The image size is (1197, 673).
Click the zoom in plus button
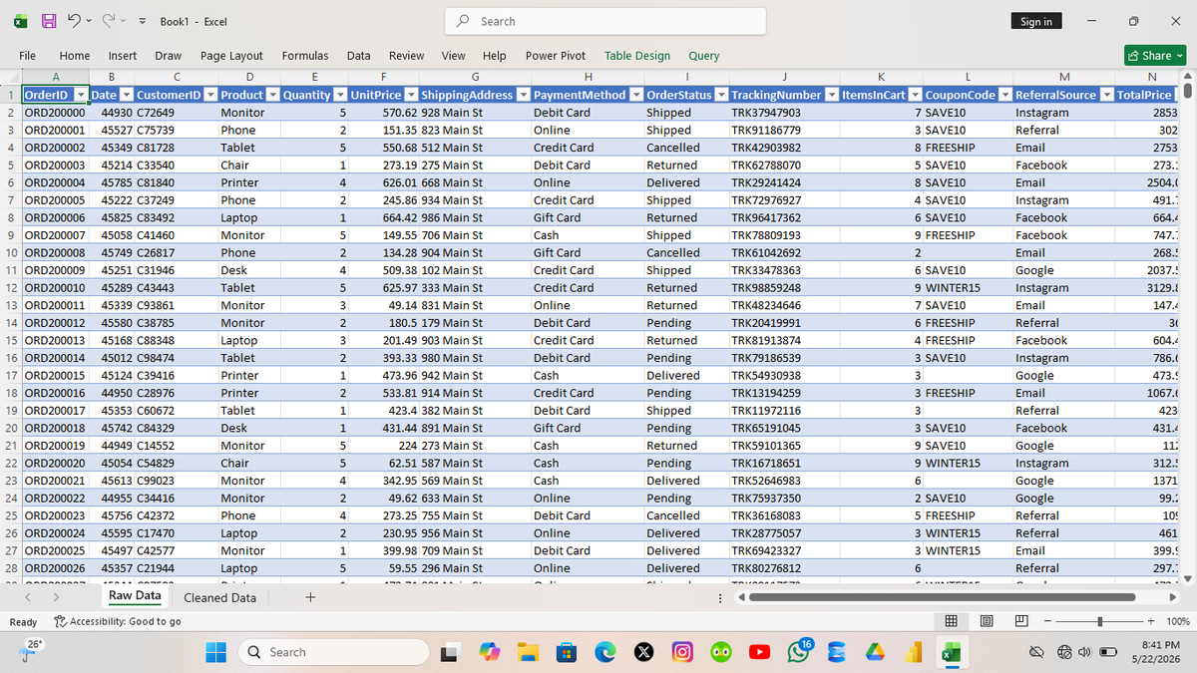pyautogui.click(x=1151, y=621)
